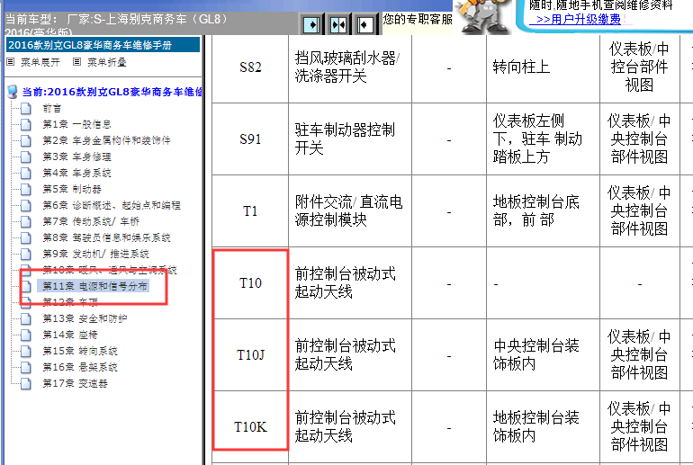693x465 pixels.
Task: Click the T10J code cell
Action: click(250, 355)
